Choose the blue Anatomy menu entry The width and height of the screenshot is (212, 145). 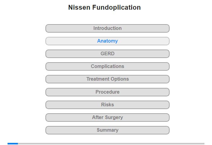108,41
